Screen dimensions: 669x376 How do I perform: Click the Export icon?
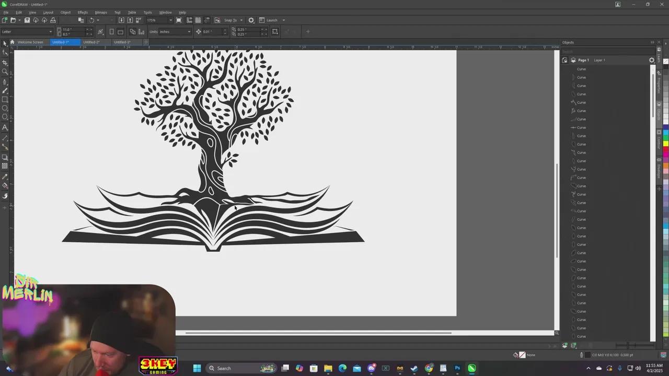click(x=130, y=20)
